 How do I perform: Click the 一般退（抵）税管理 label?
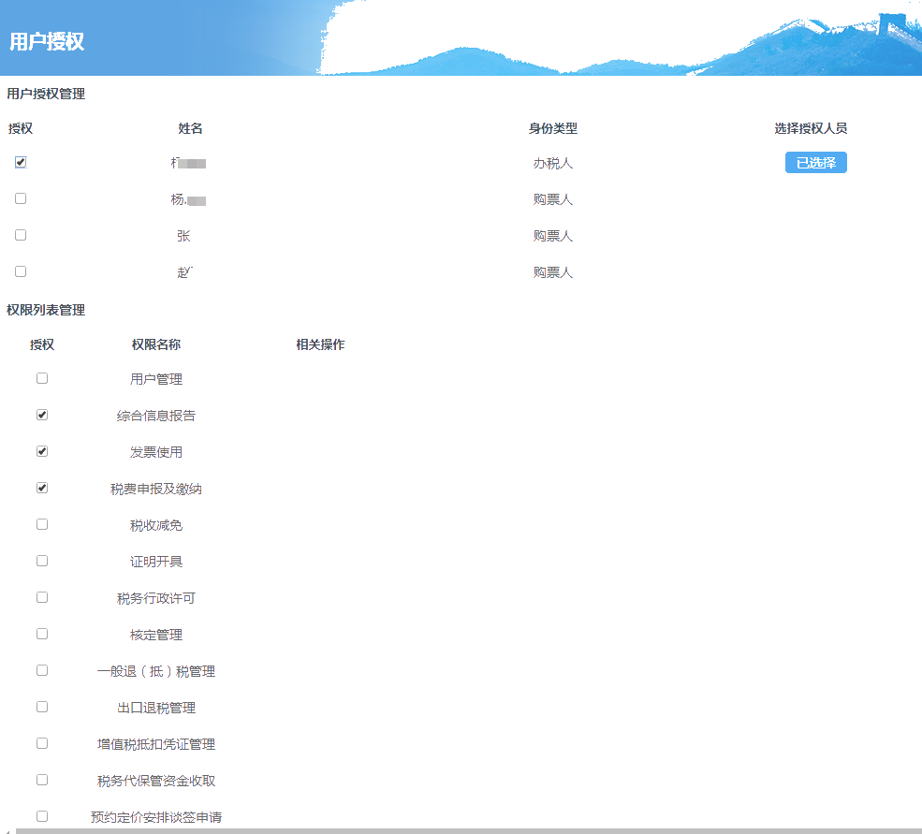(x=155, y=671)
